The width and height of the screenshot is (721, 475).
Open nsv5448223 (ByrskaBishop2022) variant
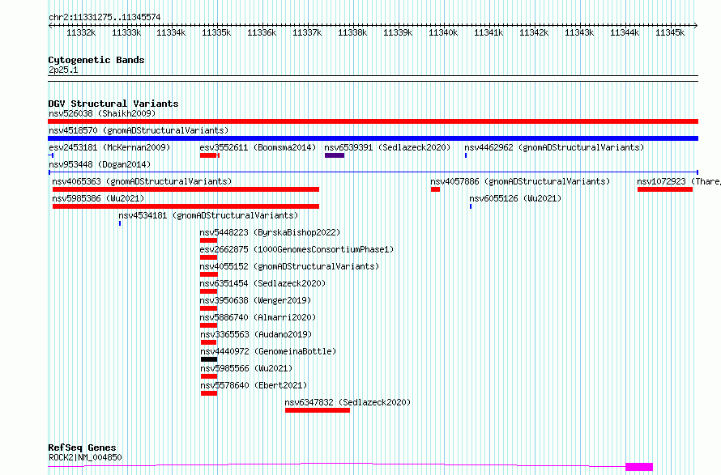tap(270, 232)
